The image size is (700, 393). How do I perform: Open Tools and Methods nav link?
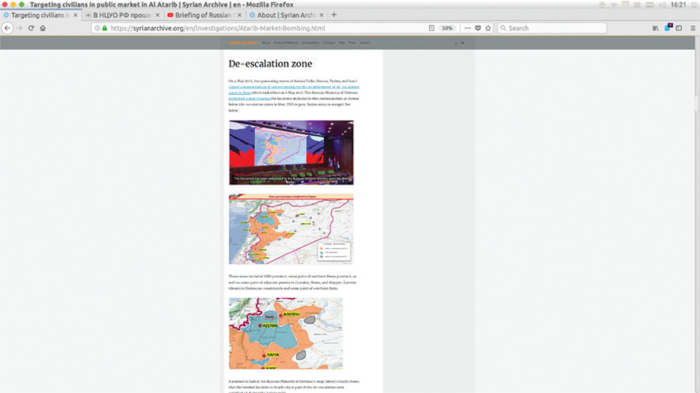[x=286, y=43]
